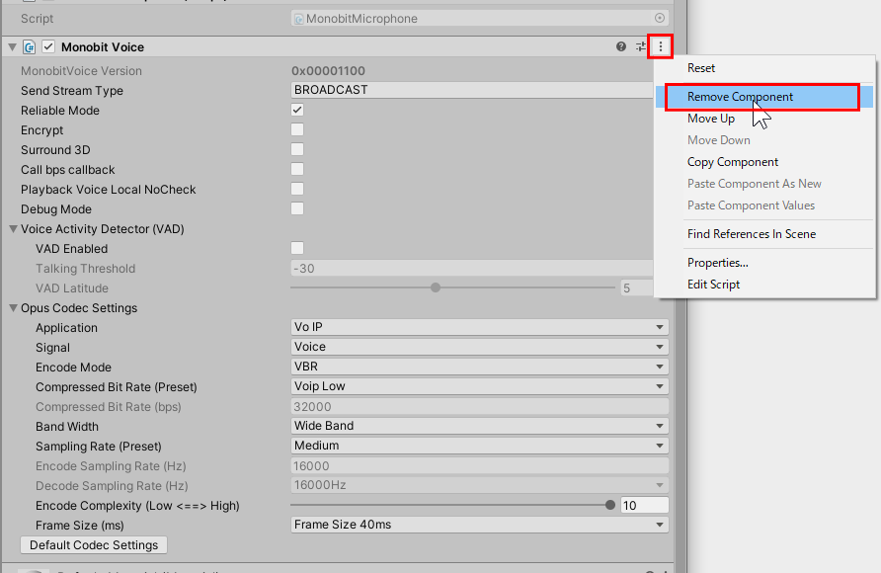The height and width of the screenshot is (573, 881).
Task: Click the Compressed Bit Rate (bps) field
Action: 480,407
